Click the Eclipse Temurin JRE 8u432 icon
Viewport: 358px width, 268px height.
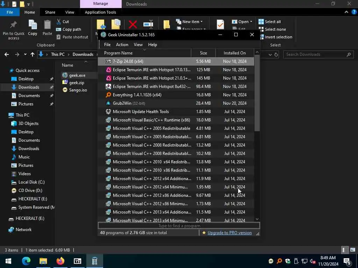[x=108, y=87]
